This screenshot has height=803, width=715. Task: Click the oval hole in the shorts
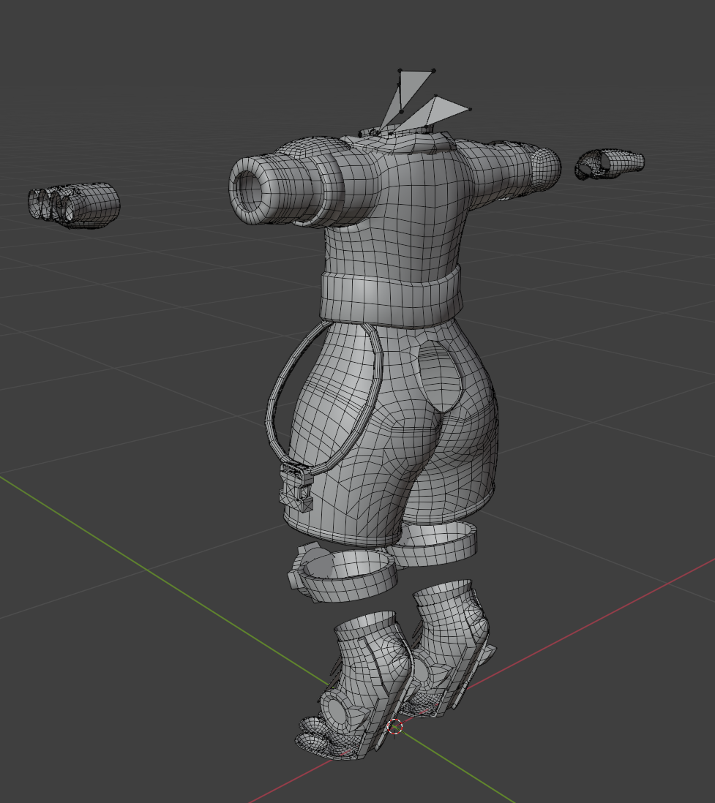coord(439,377)
